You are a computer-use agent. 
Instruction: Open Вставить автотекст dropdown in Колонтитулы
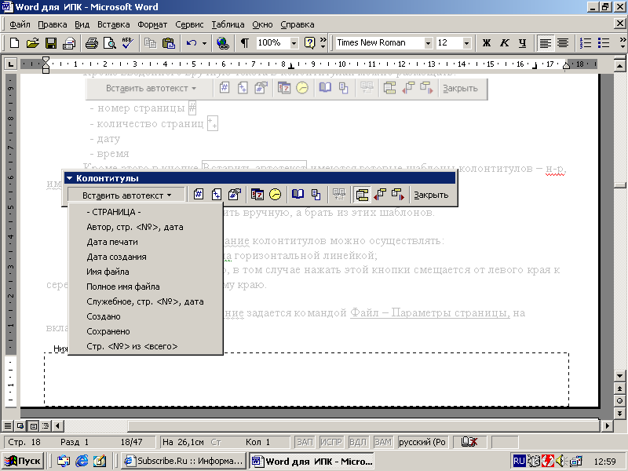coord(126,195)
